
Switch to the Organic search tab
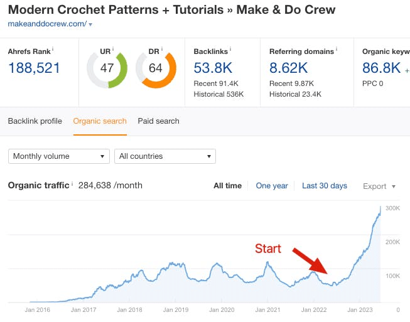100,121
